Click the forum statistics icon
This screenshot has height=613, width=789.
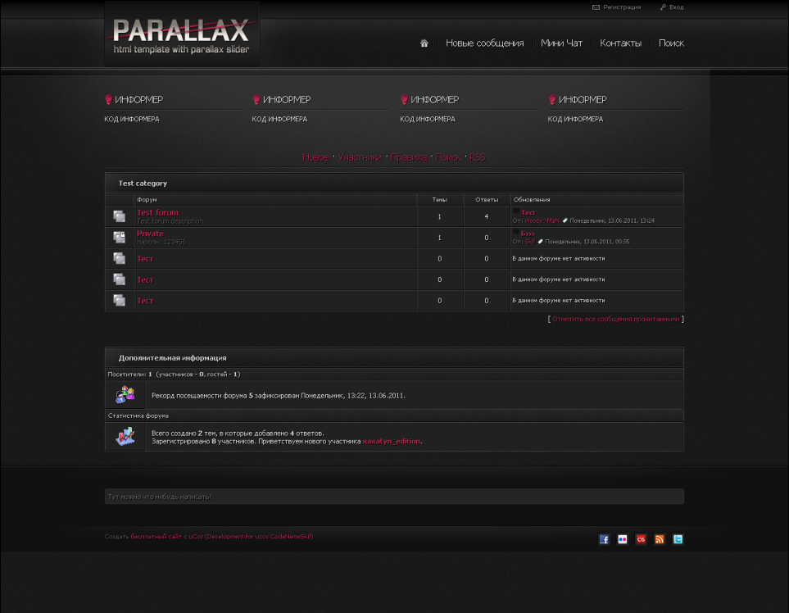click(x=125, y=437)
